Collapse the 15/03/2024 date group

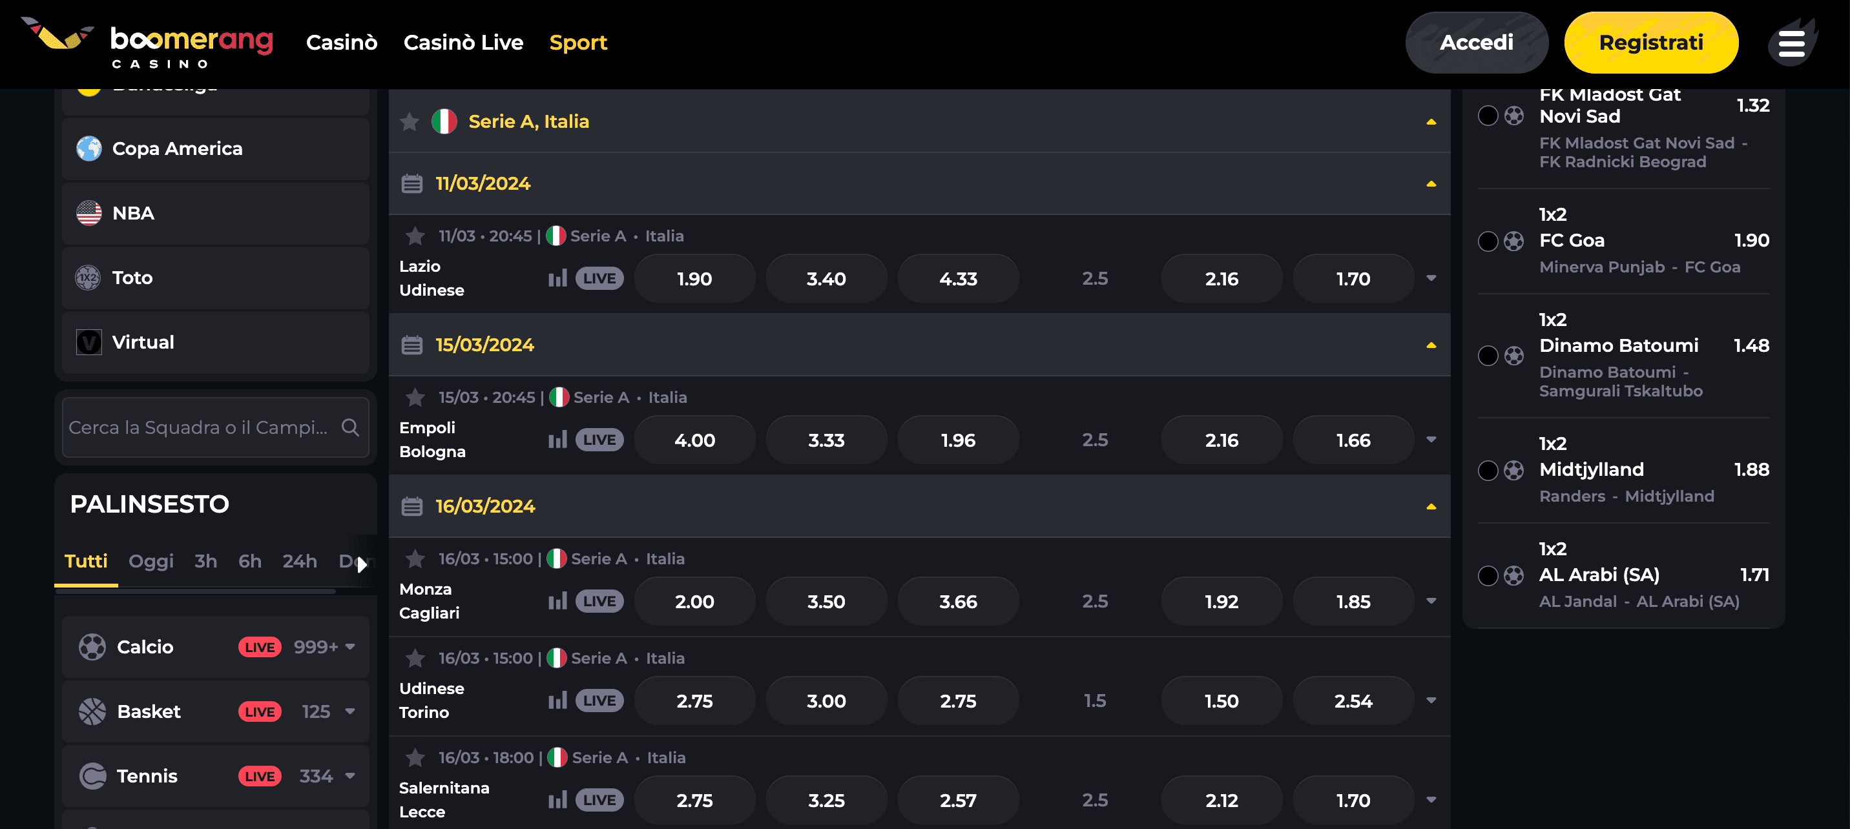point(1431,345)
